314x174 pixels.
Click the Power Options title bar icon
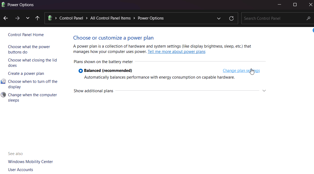coord(3,5)
